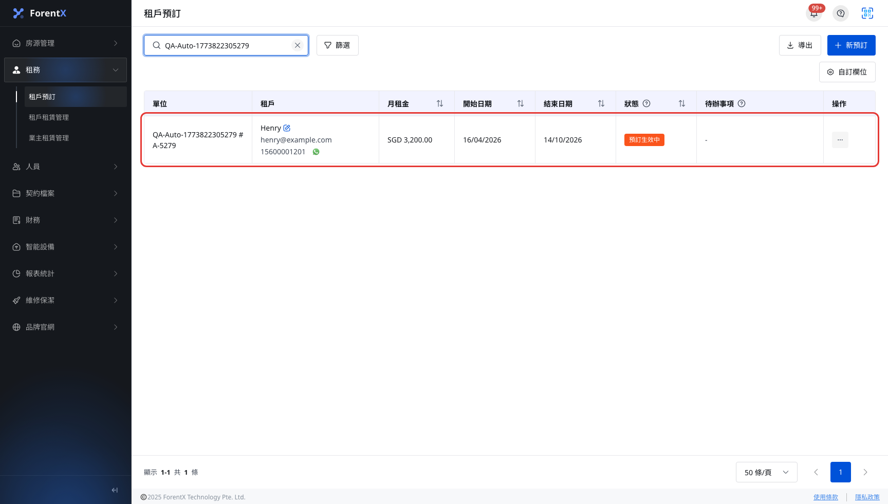Click the 篩選 filter button
The width and height of the screenshot is (888, 504).
(338, 45)
